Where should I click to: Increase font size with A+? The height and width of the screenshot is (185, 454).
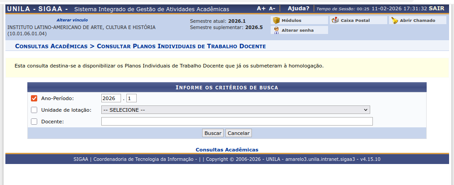pos(261,8)
